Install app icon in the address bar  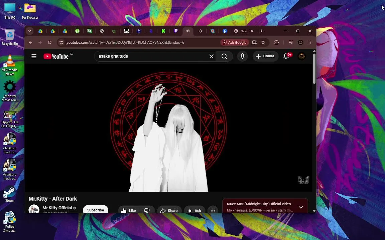click(254, 42)
